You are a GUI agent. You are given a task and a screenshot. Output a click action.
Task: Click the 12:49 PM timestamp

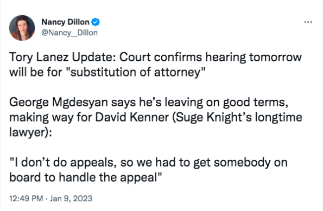pyautogui.click(x=26, y=199)
